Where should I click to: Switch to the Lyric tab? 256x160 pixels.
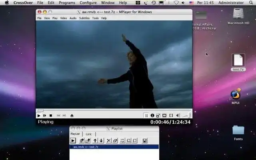click(89, 134)
